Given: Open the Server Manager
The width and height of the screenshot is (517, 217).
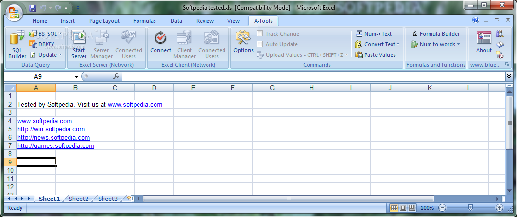Looking at the screenshot, I should pos(101,44).
